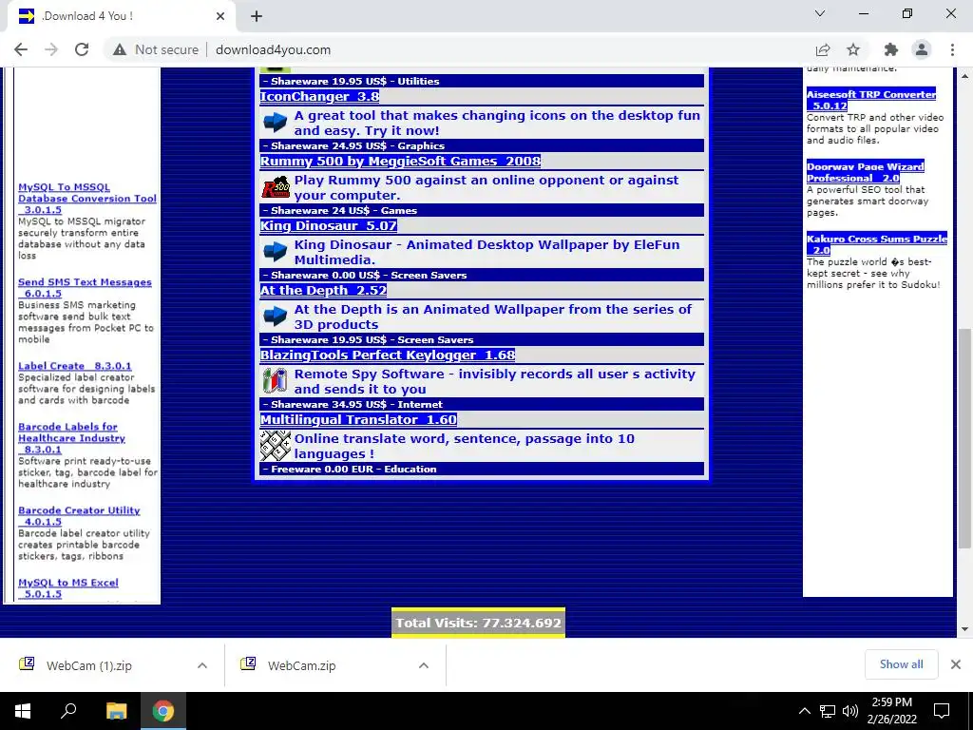
Task: Bookmark this page with the star
Action: [853, 49]
